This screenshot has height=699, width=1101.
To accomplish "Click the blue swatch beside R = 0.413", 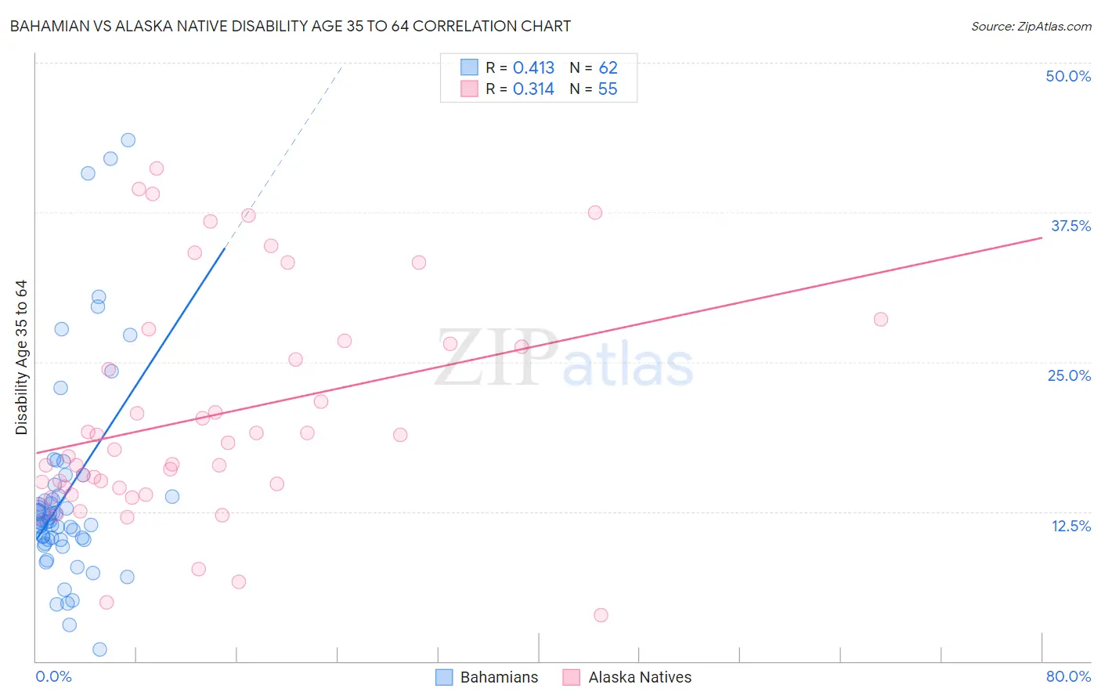I will pos(469,67).
